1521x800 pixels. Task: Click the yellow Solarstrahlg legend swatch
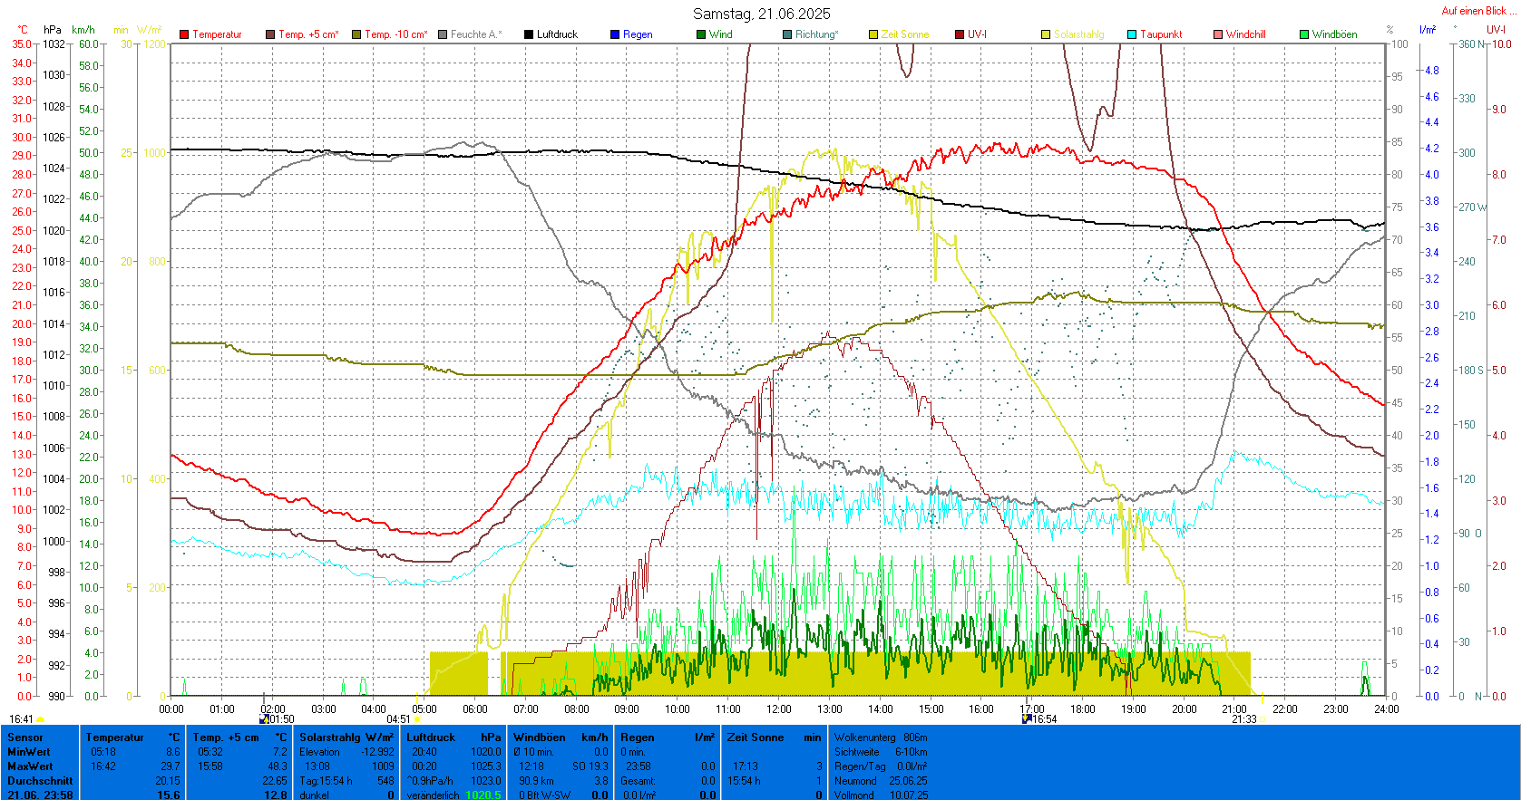[x=1046, y=34]
